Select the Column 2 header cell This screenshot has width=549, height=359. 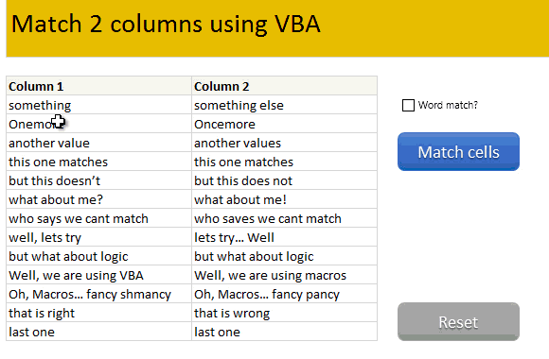coord(284,86)
